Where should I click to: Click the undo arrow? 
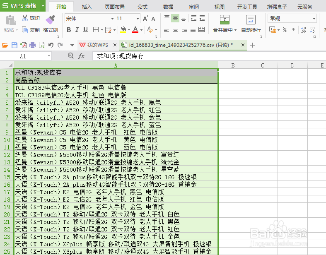coord(51,45)
